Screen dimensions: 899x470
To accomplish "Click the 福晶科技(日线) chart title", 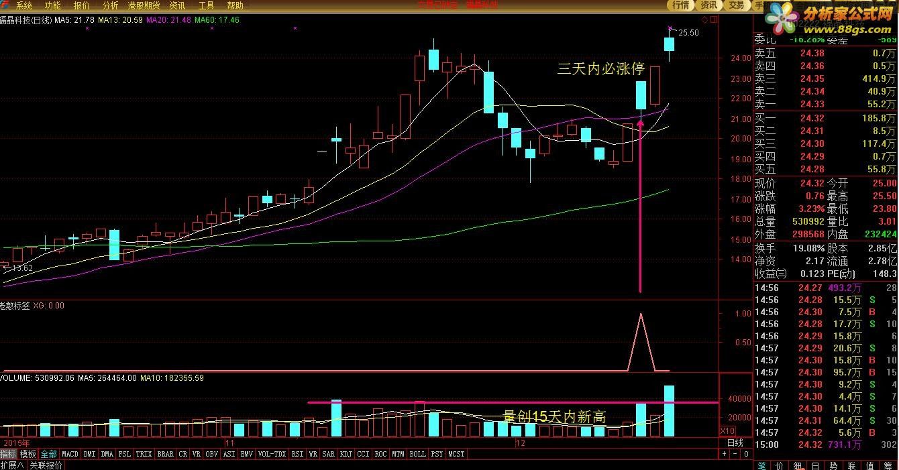I will (x=25, y=20).
